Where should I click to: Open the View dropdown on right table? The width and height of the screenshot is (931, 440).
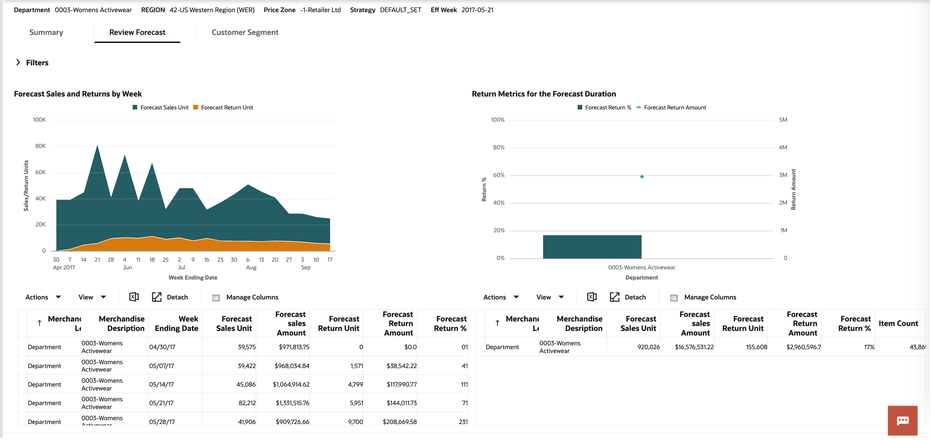click(x=549, y=297)
